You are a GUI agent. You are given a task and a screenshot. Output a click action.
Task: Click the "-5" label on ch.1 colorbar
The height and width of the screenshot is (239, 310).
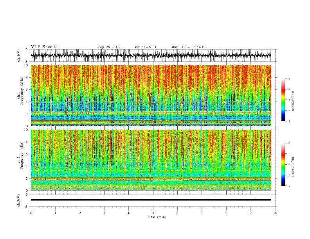[x=289, y=100]
